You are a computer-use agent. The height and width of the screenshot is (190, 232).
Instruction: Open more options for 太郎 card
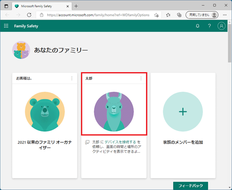click(x=141, y=78)
